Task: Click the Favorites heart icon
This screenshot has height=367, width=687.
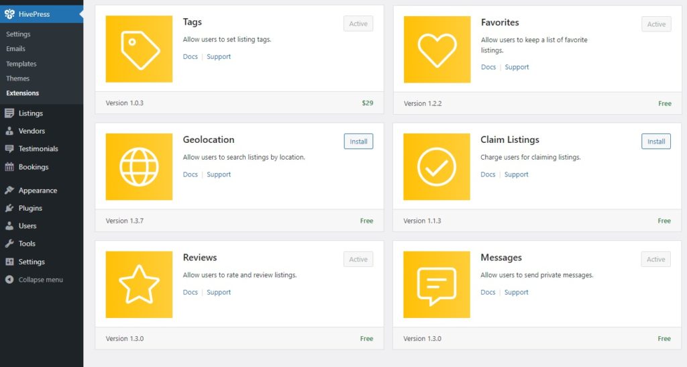Action: click(x=437, y=49)
